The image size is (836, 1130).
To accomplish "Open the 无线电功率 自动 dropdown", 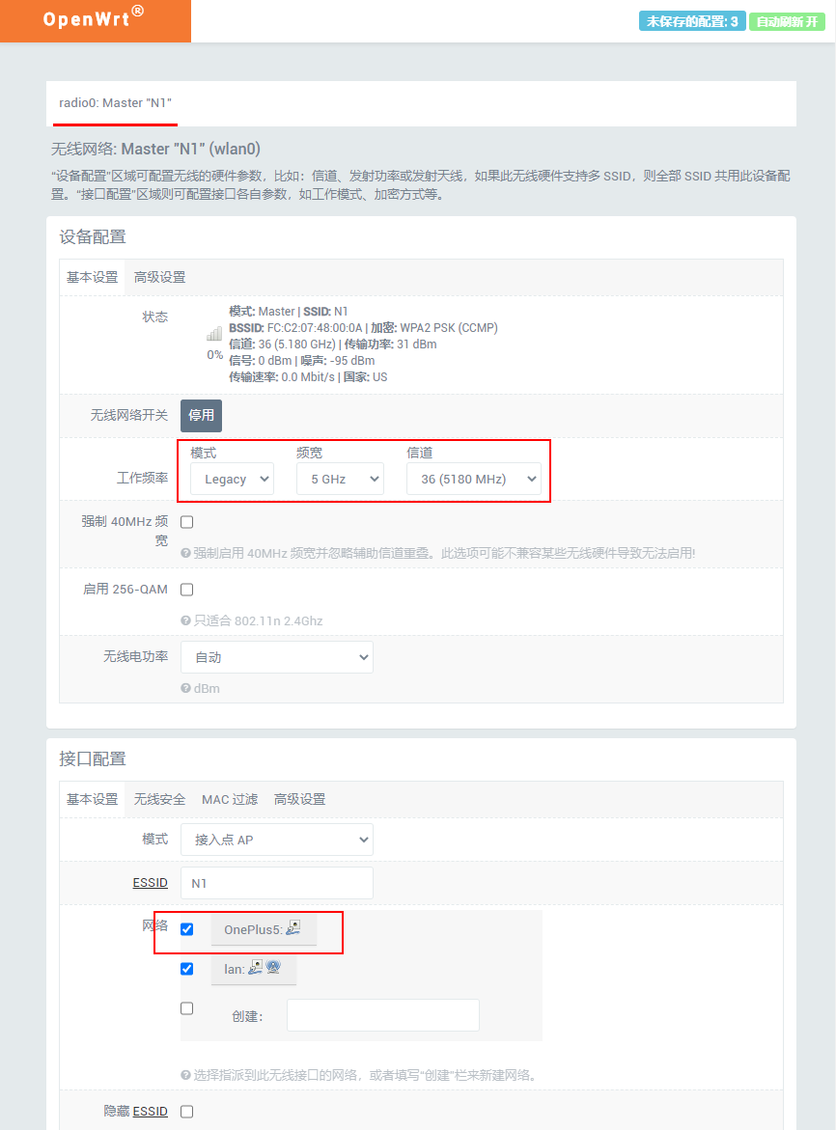I will pos(277,657).
